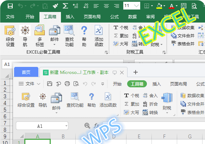Switch to 开始 tab in WPS

pyautogui.click(x=117, y=84)
